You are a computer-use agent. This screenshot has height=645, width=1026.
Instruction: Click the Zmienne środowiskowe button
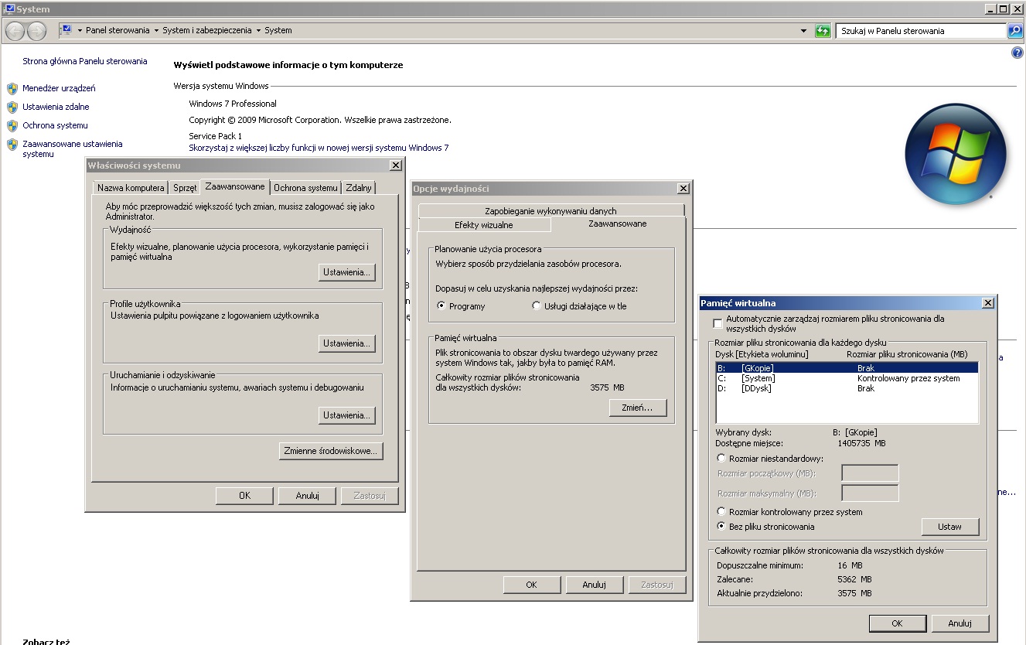(331, 451)
